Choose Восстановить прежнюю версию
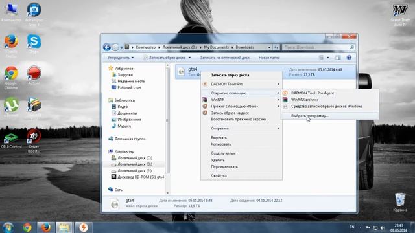Image resolution: width=415 pixels, height=233 pixels. coord(241,119)
